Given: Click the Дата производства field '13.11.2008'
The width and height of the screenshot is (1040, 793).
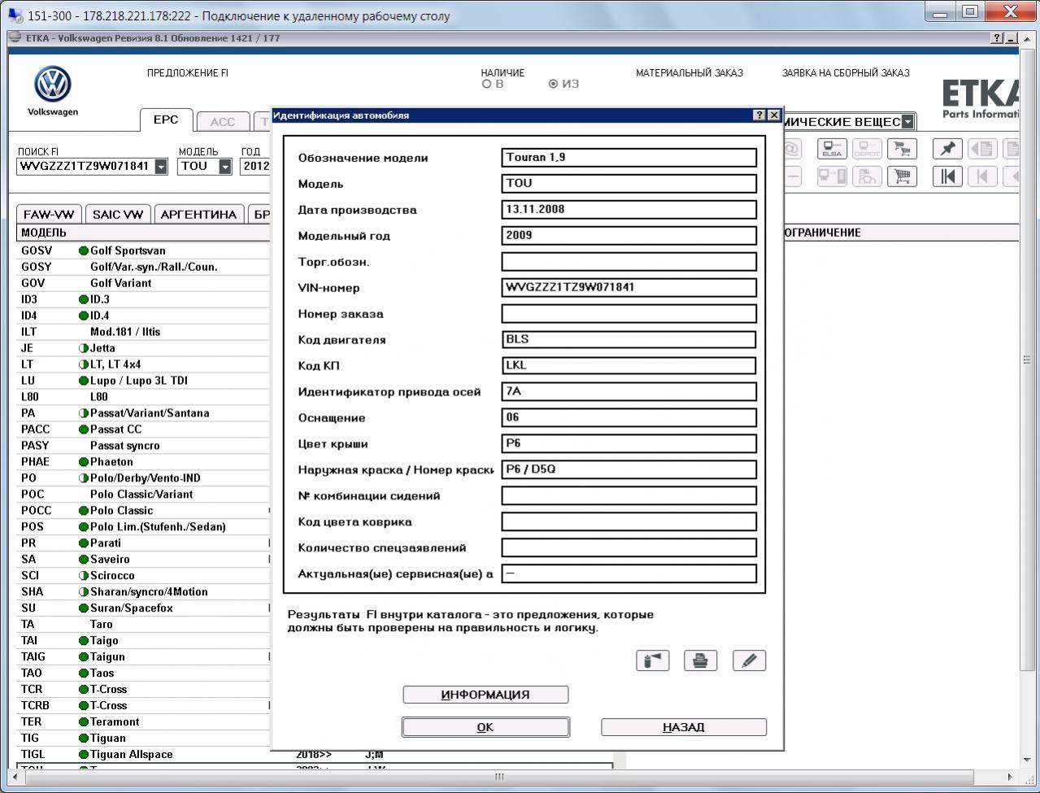Looking at the screenshot, I should tap(629, 210).
